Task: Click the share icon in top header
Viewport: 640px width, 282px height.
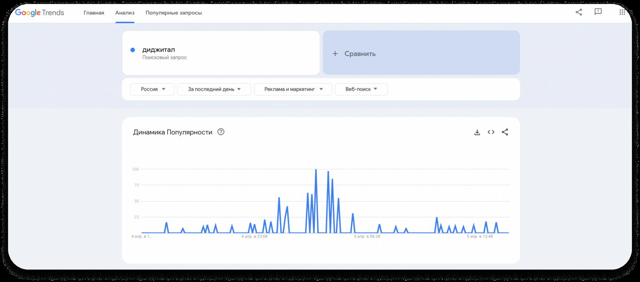Action: pos(579,12)
